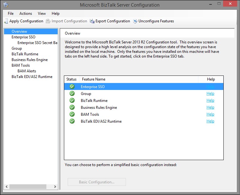Open Help link for BizTalk Runtime row
This screenshot has width=240, height=195.
(210, 100)
